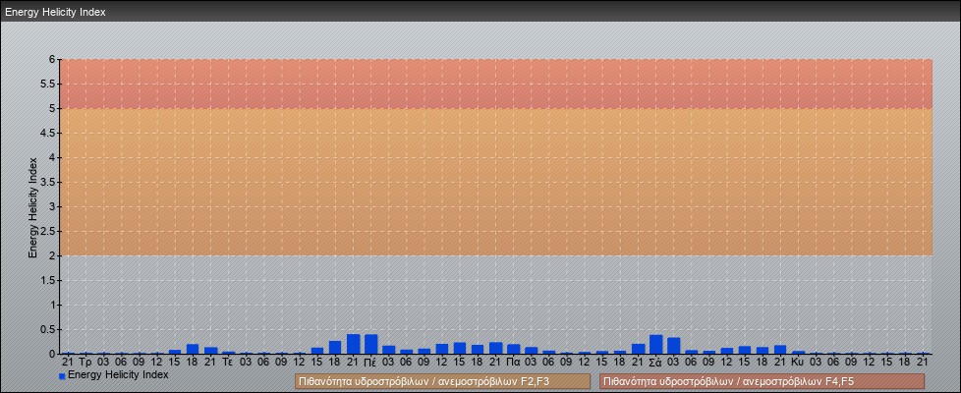
Task: Click the blue legend square for Energy Helicity Index
Action: click(62, 376)
